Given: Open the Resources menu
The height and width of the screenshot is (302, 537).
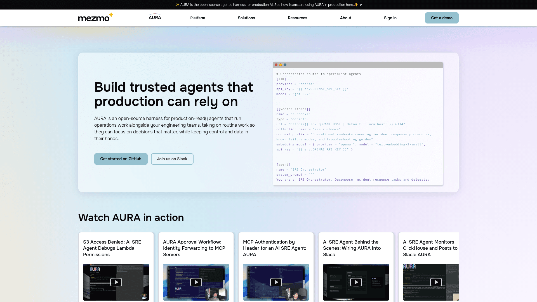Looking at the screenshot, I should pyautogui.click(x=297, y=18).
